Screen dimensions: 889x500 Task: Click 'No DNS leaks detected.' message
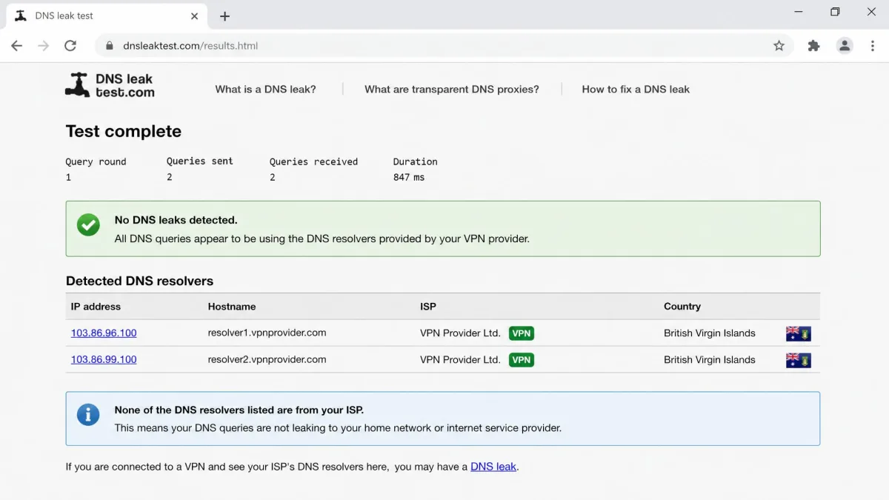pyautogui.click(x=176, y=220)
